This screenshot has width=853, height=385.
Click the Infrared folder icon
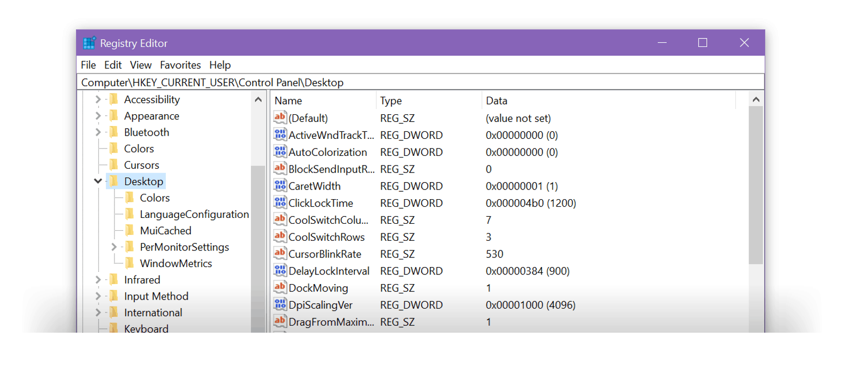click(114, 280)
